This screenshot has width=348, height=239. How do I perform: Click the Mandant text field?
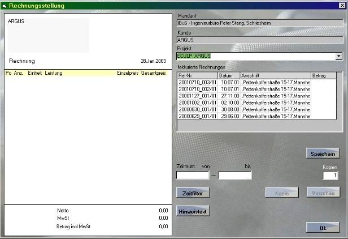[x=259, y=23]
